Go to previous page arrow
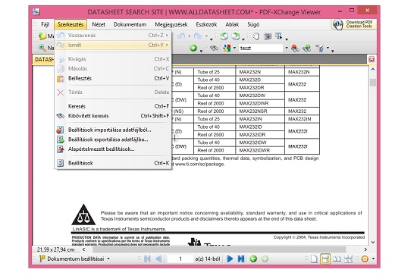 (x=158, y=259)
